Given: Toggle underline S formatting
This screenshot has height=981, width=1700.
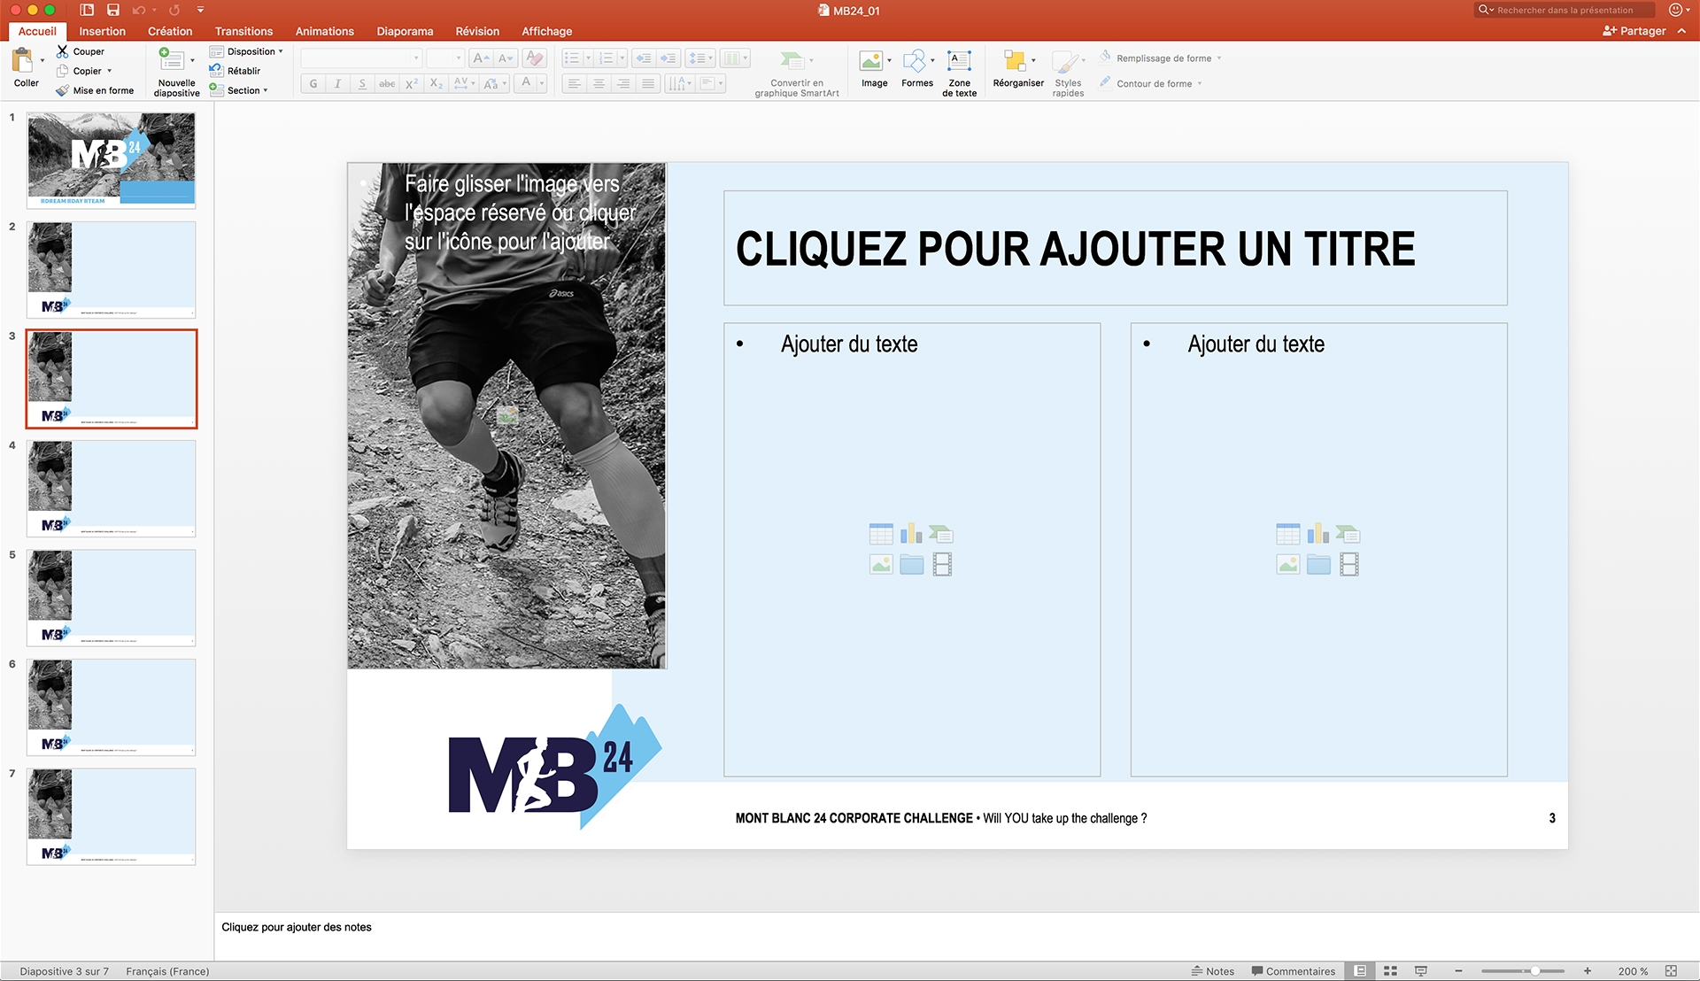Looking at the screenshot, I should (x=362, y=83).
